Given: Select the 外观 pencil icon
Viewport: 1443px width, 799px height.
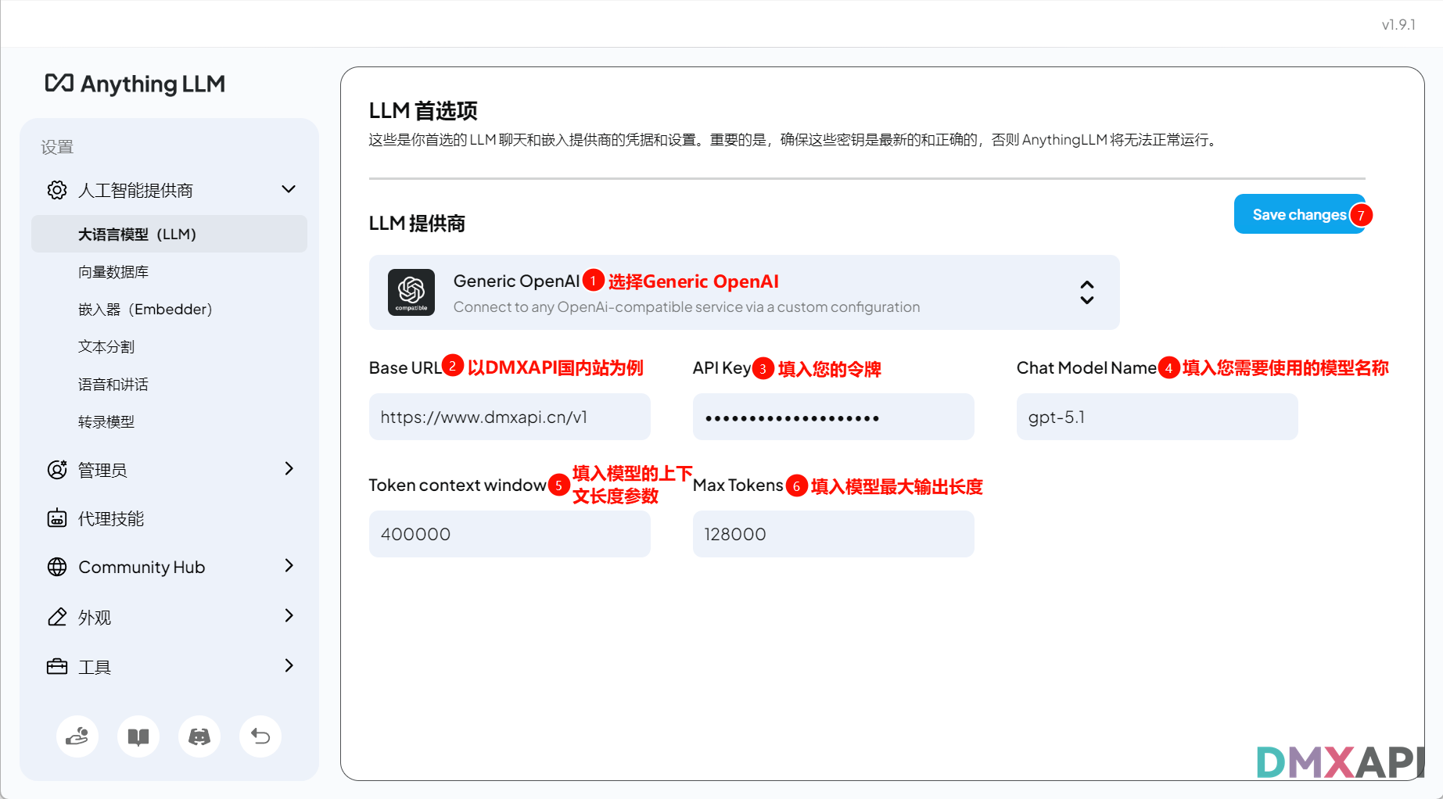Looking at the screenshot, I should coord(56,617).
